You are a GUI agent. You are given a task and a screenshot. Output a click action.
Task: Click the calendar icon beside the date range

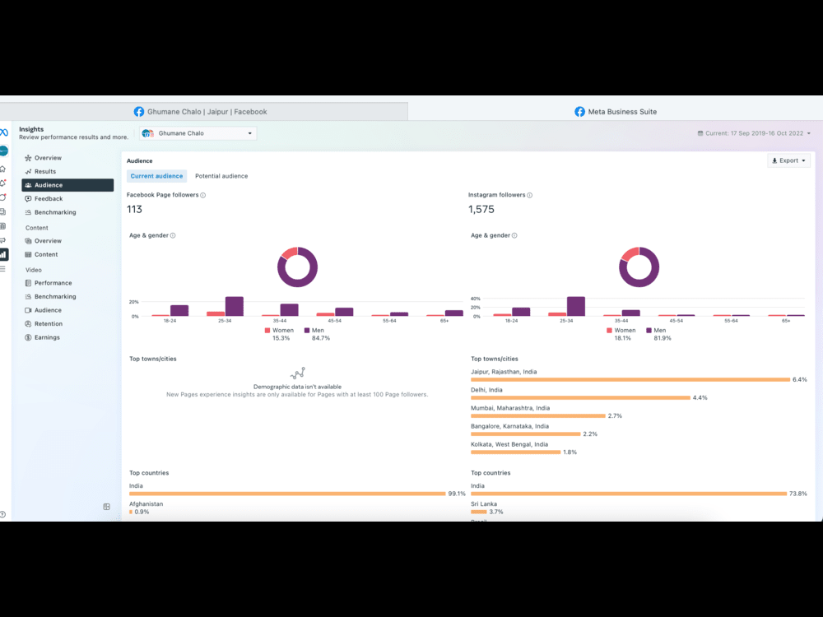[x=700, y=133]
